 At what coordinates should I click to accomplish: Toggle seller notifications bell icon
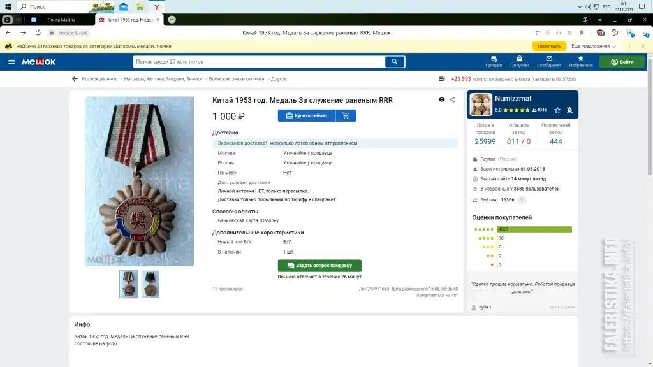pyautogui.click(x=569, y=110)
